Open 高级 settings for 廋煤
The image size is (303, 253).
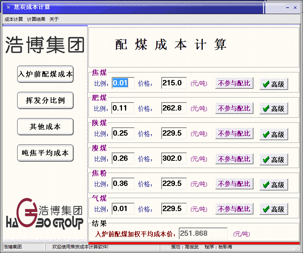pos(274,160)
